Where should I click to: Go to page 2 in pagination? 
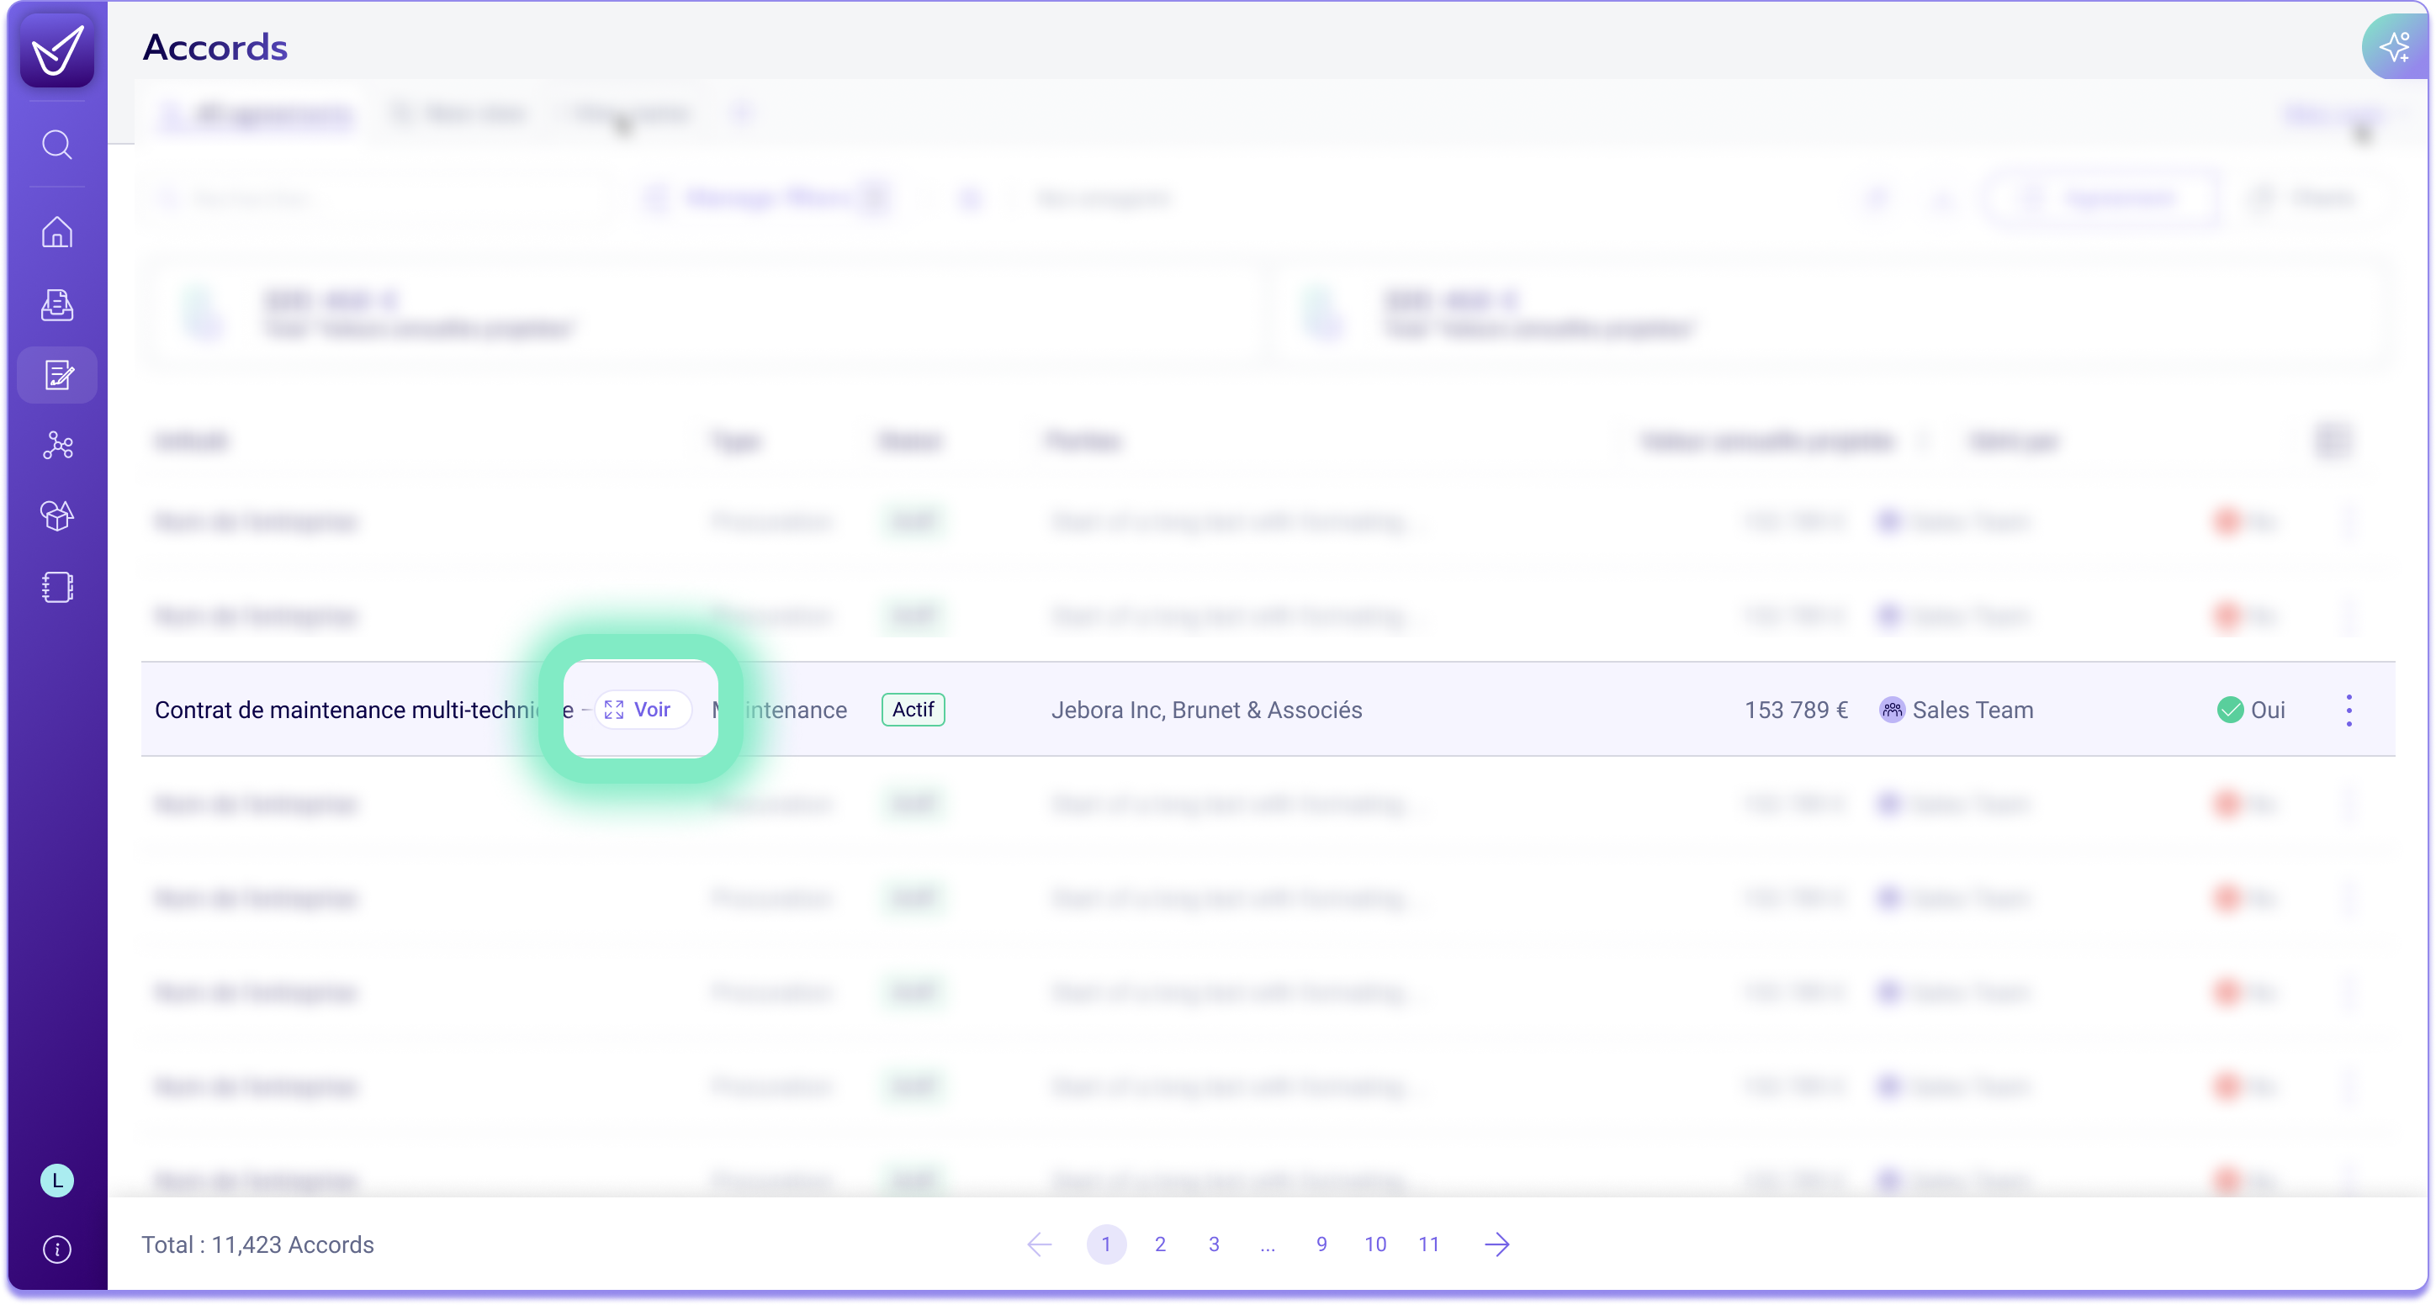click(x=1160, y=1244)
